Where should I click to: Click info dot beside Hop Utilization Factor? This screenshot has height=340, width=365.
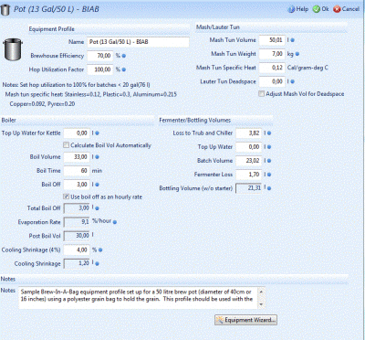(x=124, y=69)
